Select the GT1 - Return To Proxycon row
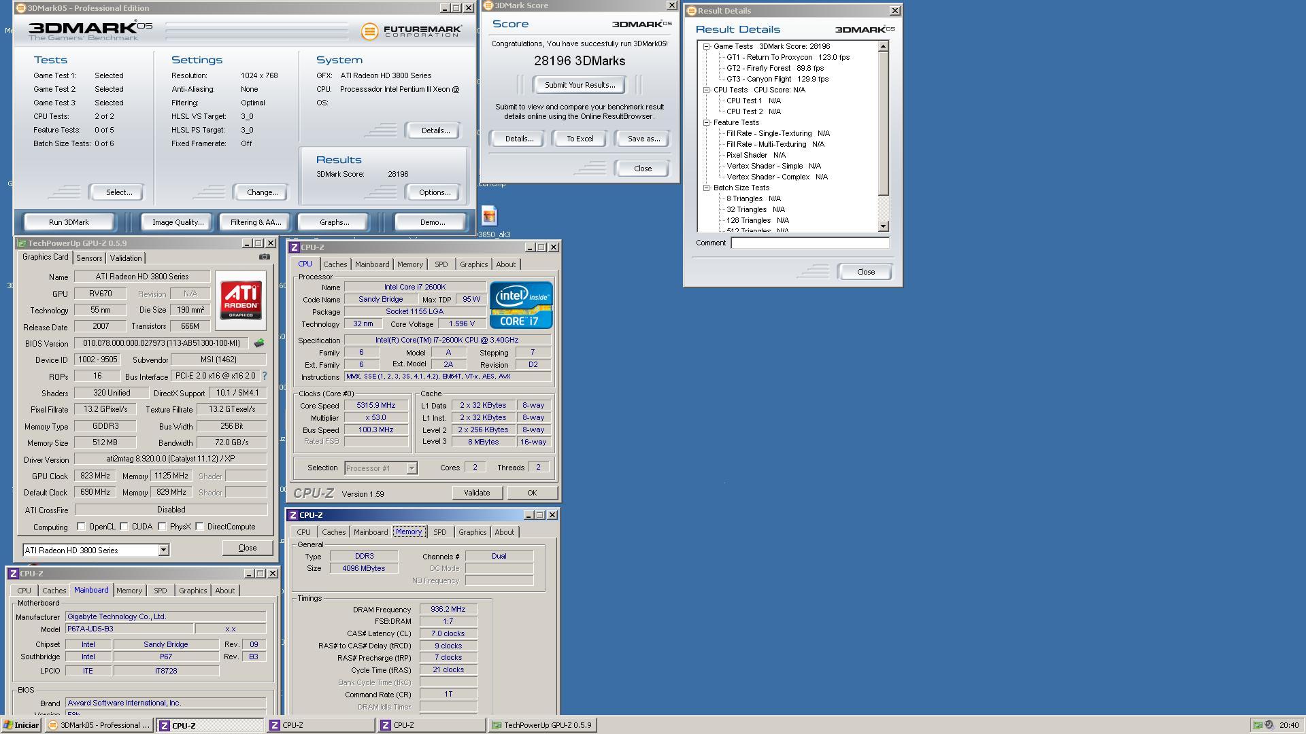This screenshot has height=734, width=1306. pos(788,57)
